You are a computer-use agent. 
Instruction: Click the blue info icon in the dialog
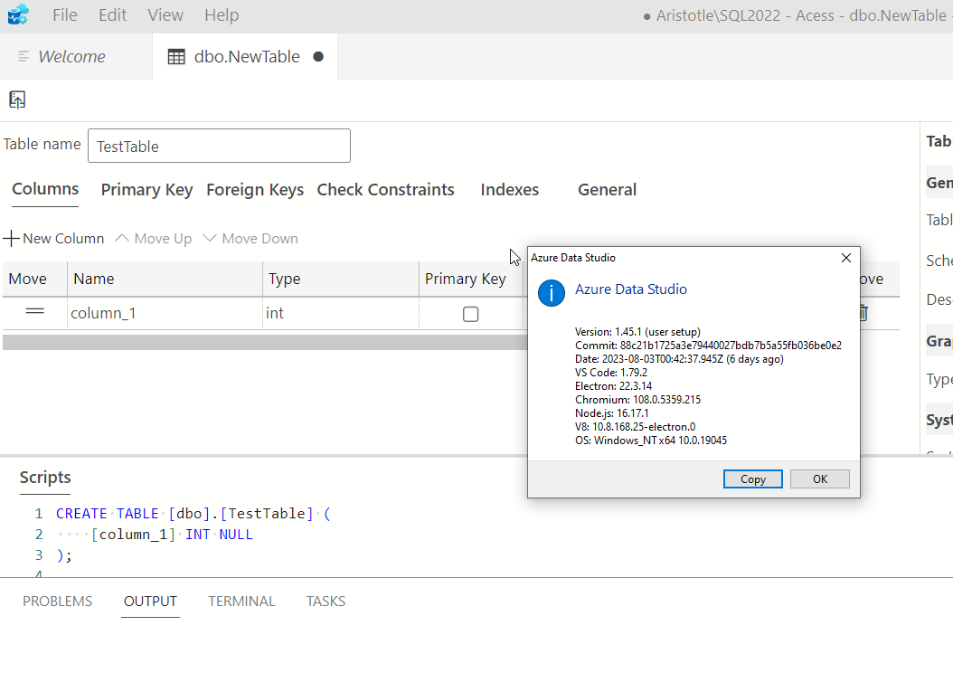pyautogui.click(x=551, y=293)
